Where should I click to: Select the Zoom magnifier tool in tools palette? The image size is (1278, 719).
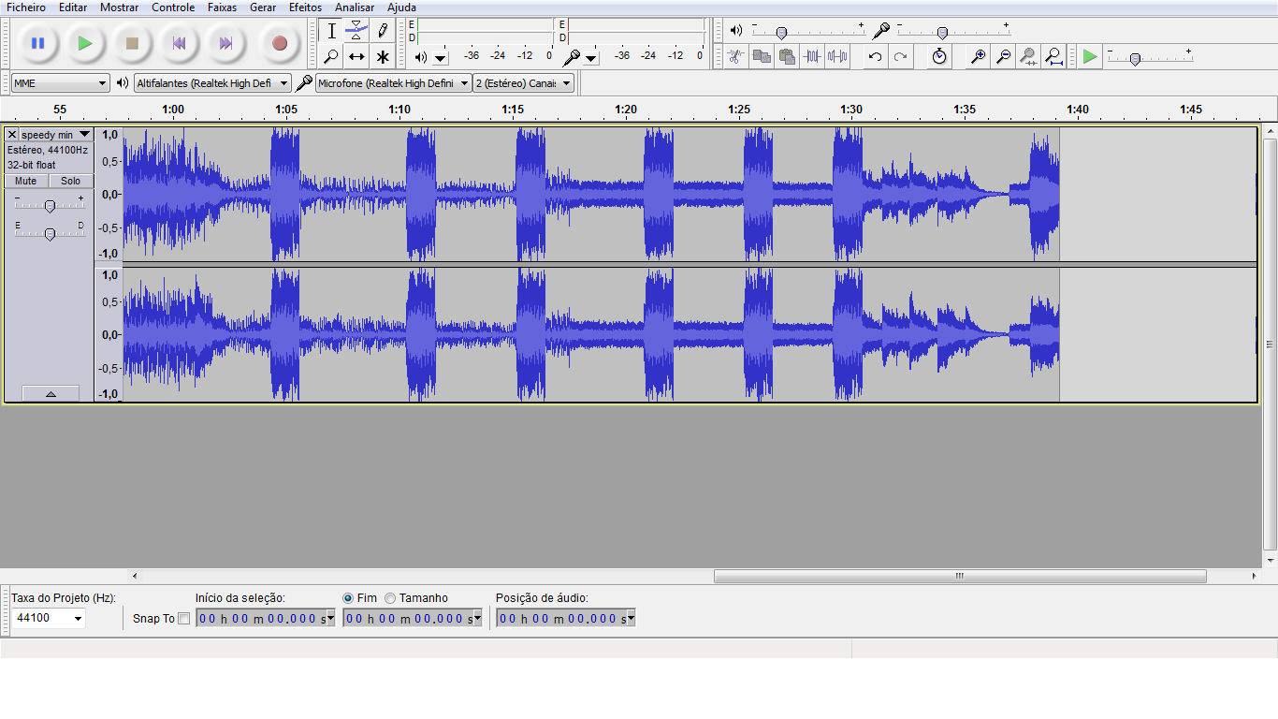331,57
